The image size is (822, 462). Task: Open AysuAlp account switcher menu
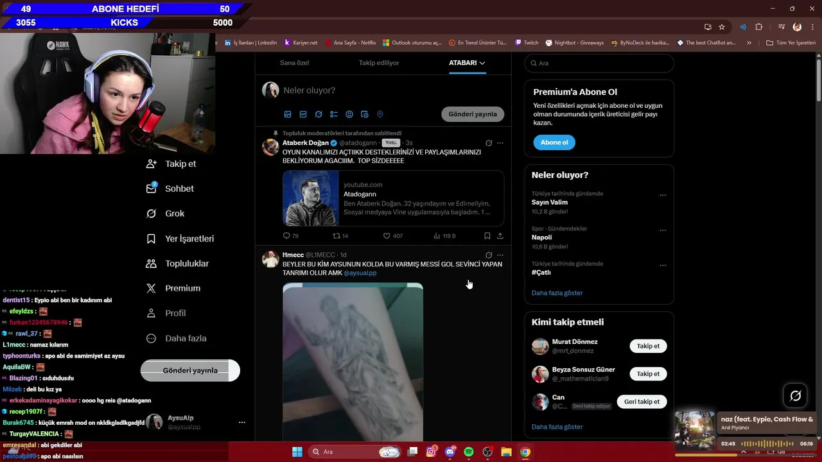[x=241, y=422]
